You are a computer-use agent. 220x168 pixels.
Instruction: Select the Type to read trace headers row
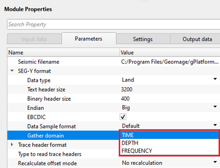[49, 154]
